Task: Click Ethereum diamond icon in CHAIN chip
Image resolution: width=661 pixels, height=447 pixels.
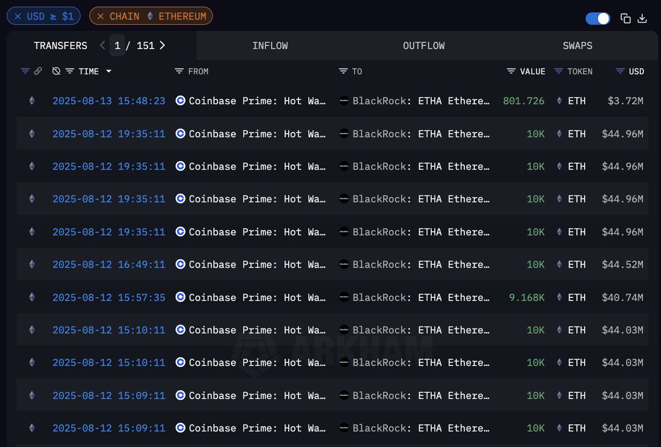Action: point(150,17)
